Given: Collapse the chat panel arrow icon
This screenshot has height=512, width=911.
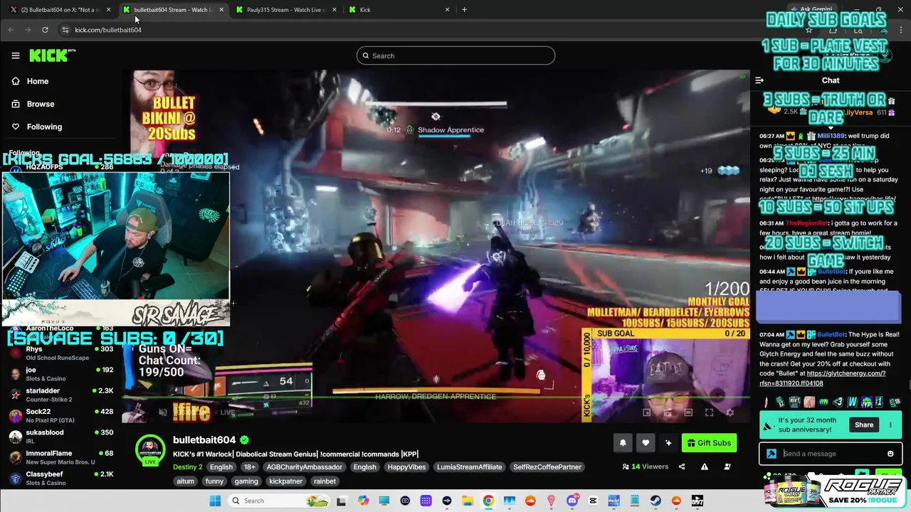Looking at the screenshot, I should [x=759, y=80].
